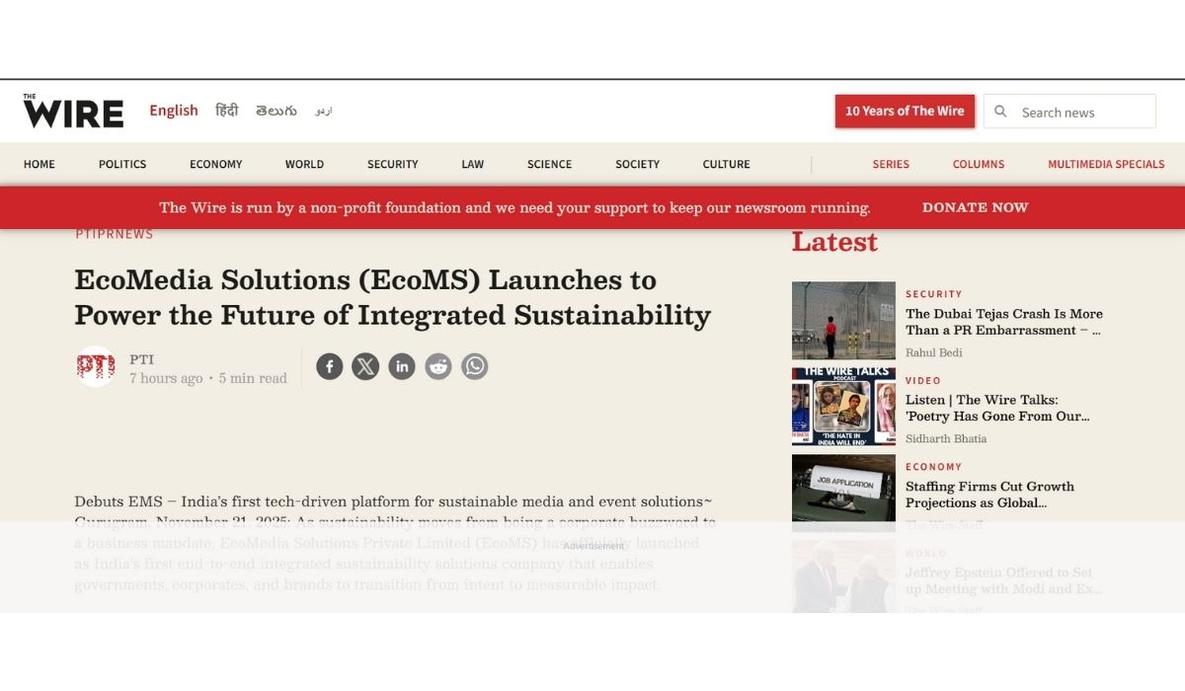
Task: Share article on X (Twitter)
Action: [365, 367]
